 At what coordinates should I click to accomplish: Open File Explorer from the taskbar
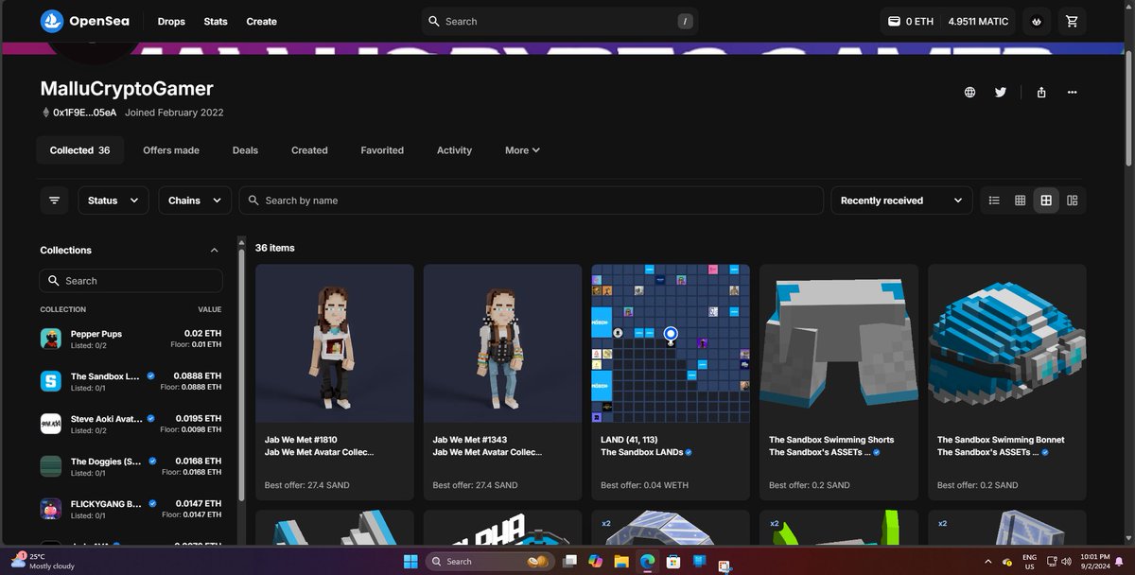[620, 562]
